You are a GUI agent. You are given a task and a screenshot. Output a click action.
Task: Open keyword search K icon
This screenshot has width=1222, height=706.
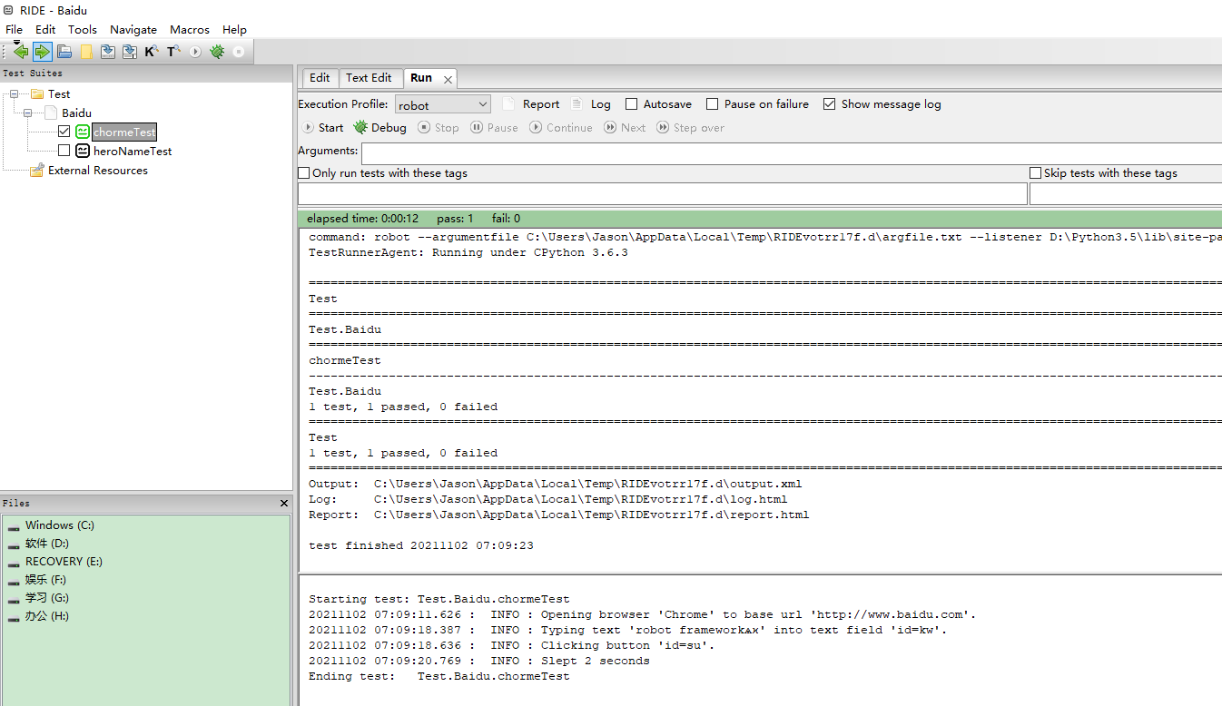click(152, 52)
